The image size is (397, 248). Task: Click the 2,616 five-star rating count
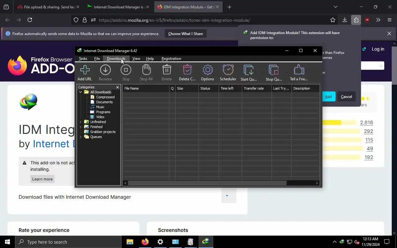[x=367, y=123]
